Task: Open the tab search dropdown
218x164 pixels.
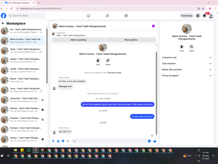Action: click(x=1, y=3)
